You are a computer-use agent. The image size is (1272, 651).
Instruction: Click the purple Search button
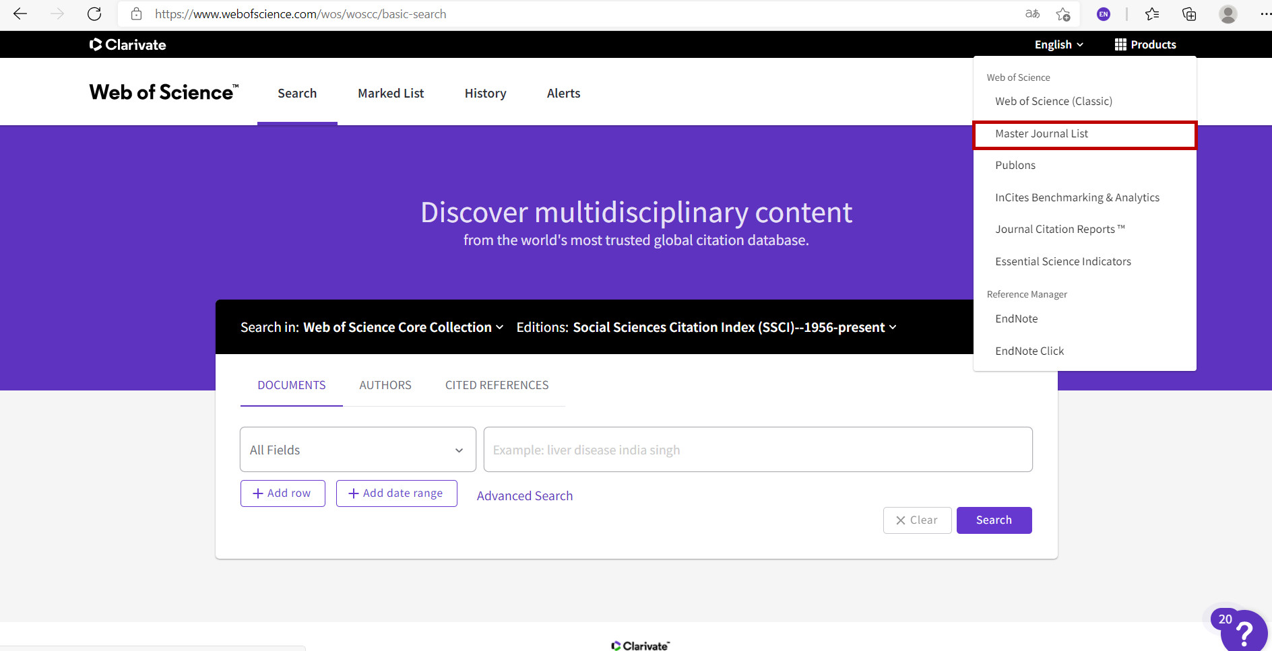(x=994, y=520)
